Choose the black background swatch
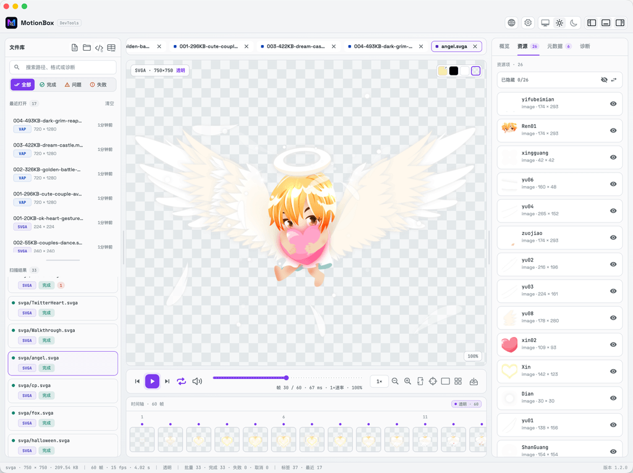Image resolution: width=633 pixels, height=473 pixels. point(454,70)
